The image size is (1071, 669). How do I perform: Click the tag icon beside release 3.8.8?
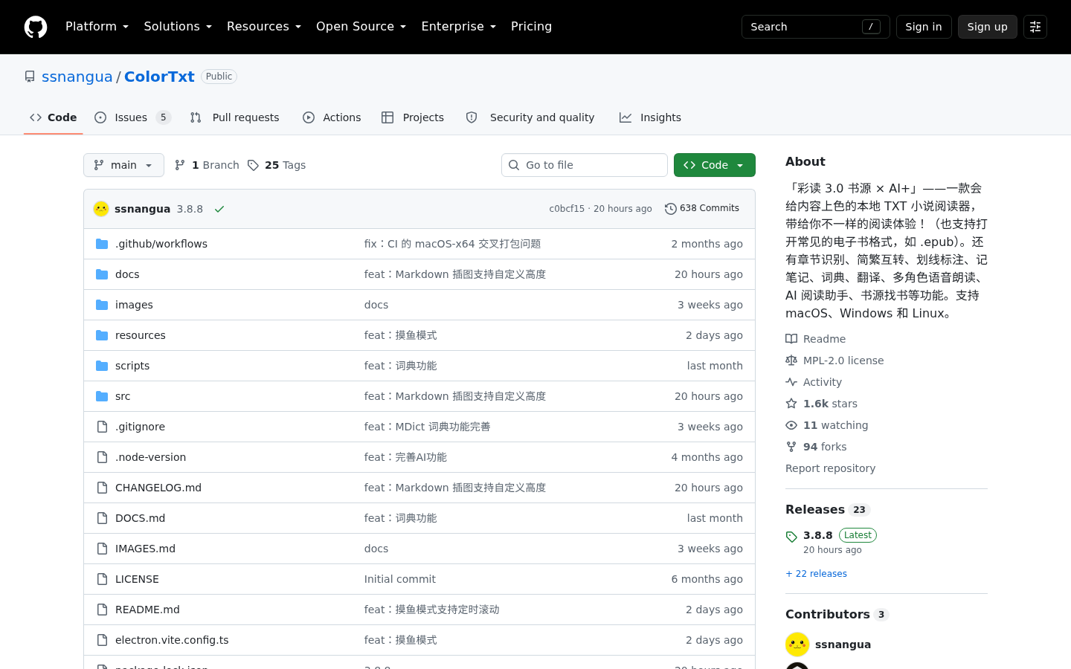pos(791,537)
